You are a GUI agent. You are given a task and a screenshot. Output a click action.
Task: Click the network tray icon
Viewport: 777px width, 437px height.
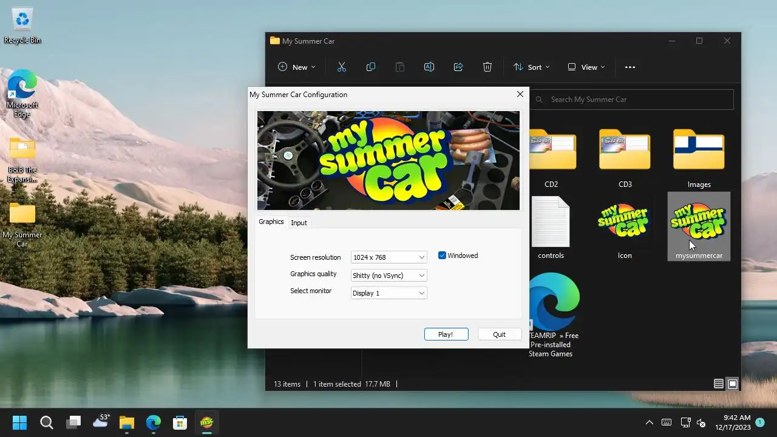(x=685, y=422)
